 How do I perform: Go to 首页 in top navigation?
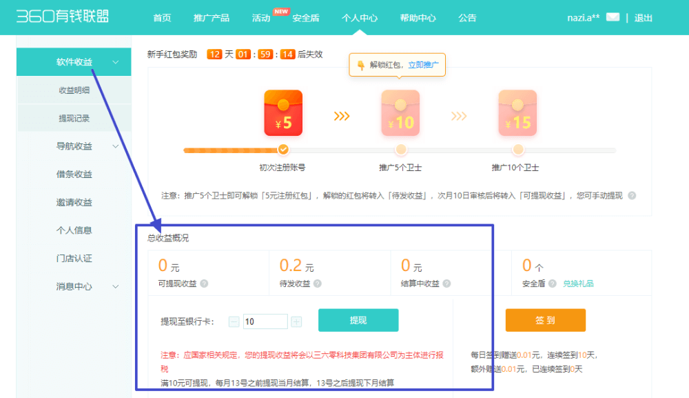tap(162, 18)
